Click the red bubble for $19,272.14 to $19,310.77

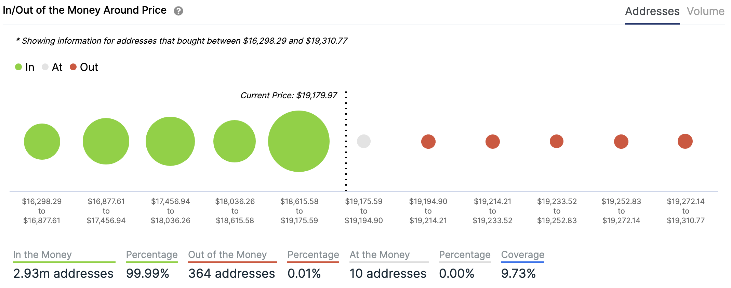pyautogui.click(x=685, y=141)
